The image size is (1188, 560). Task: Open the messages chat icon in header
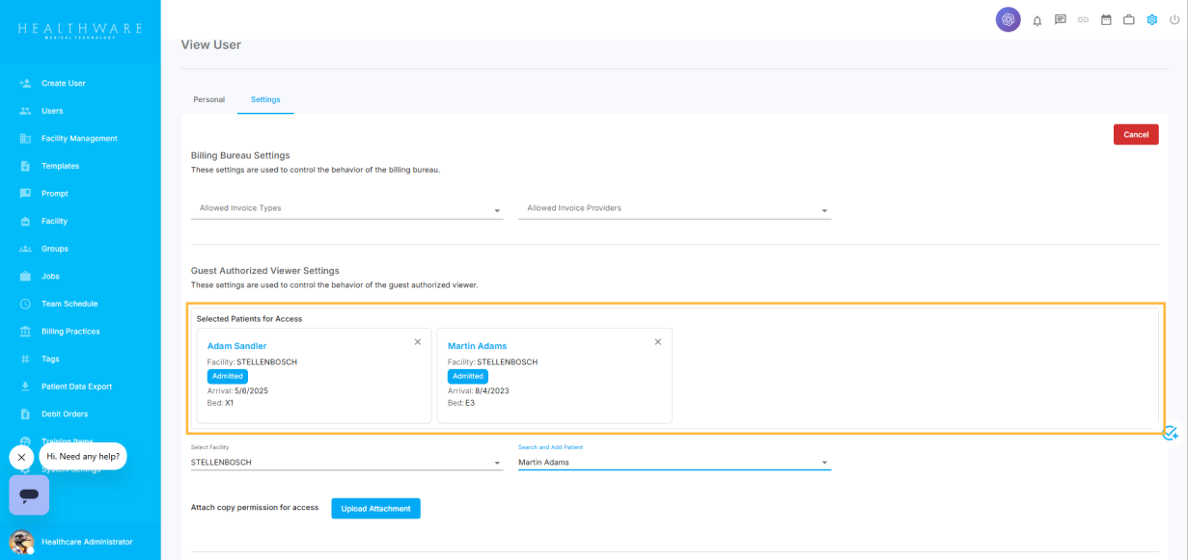point(1061,19)
